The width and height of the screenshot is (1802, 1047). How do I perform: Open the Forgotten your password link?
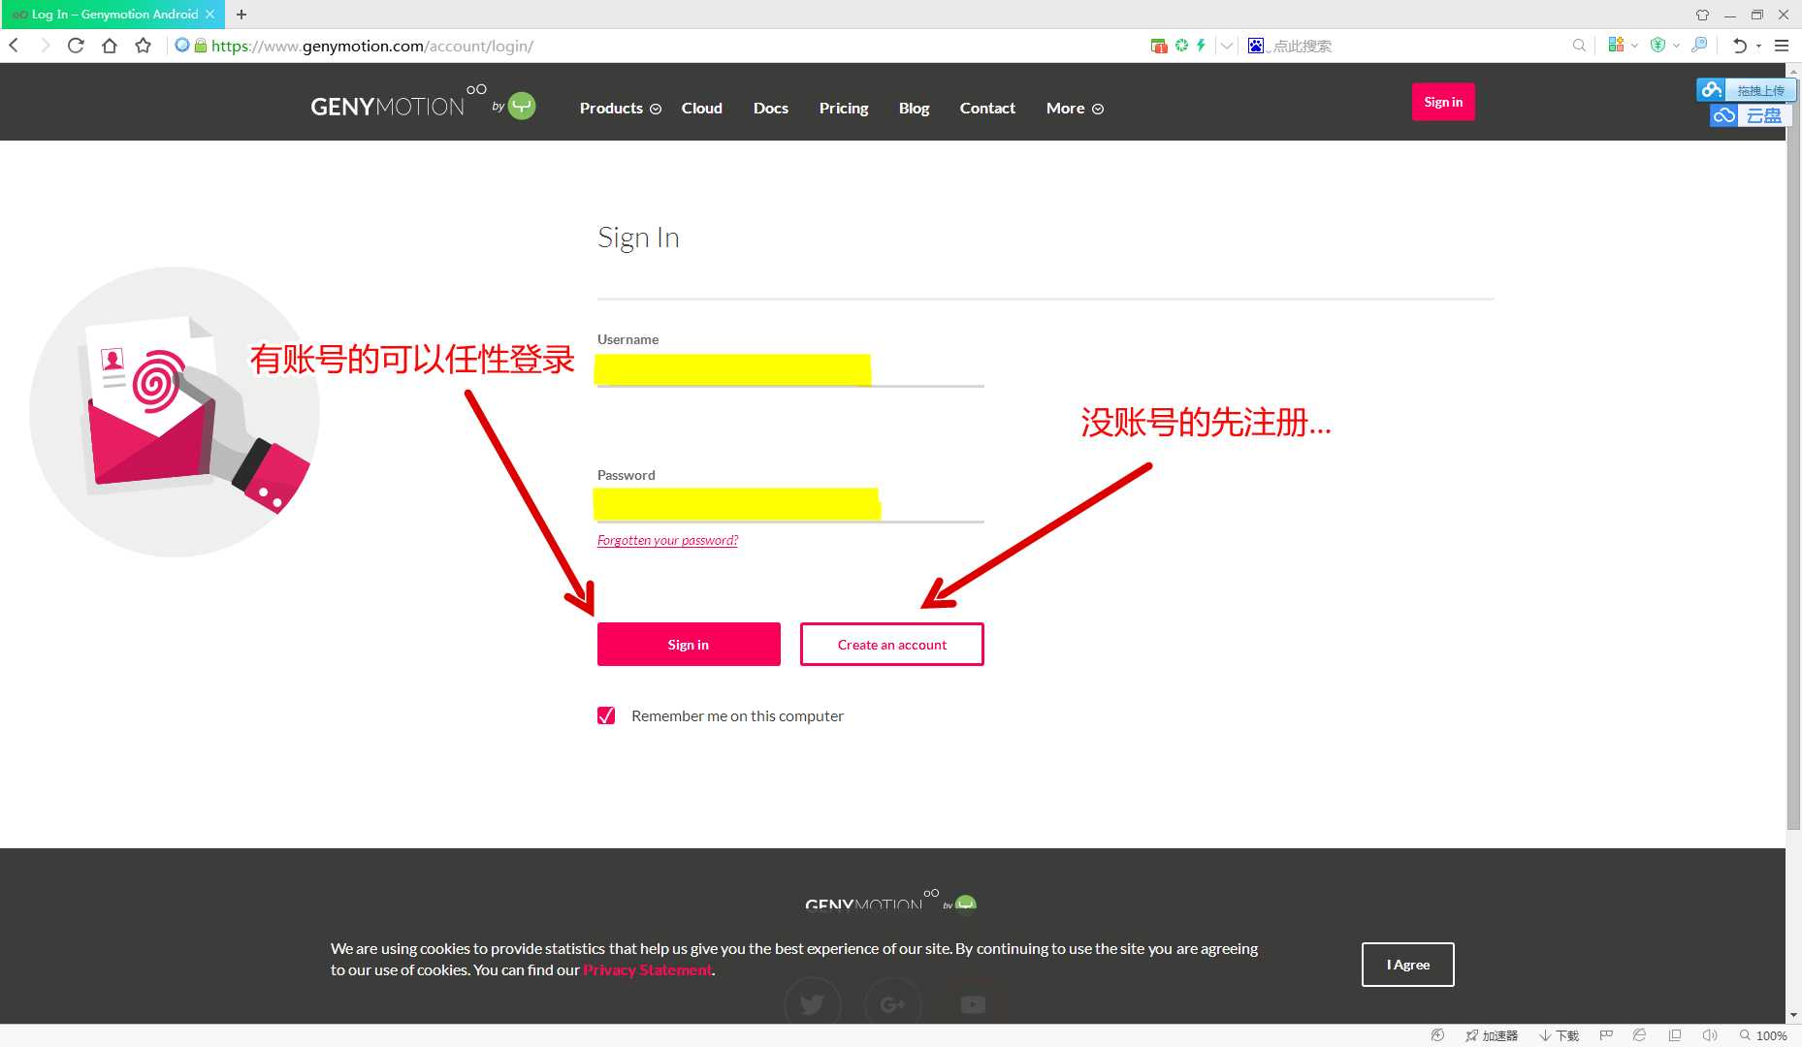(x=668, y=540)
